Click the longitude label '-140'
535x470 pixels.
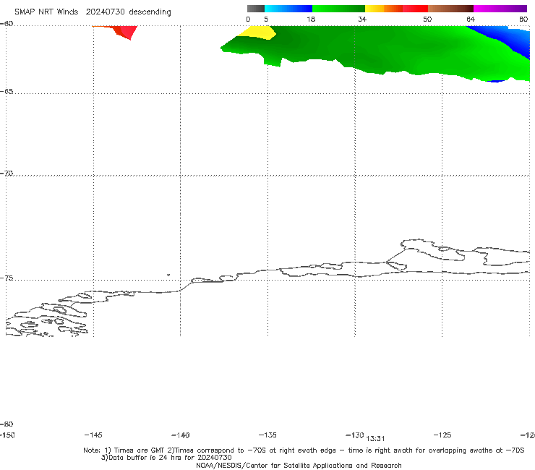pos(181,435)
